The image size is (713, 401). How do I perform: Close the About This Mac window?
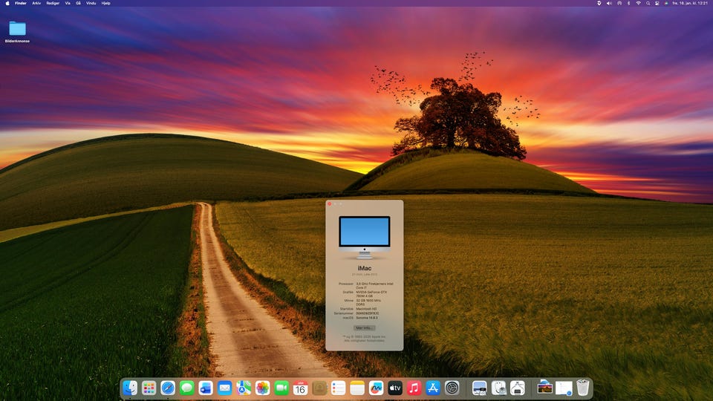pos(329,203)
